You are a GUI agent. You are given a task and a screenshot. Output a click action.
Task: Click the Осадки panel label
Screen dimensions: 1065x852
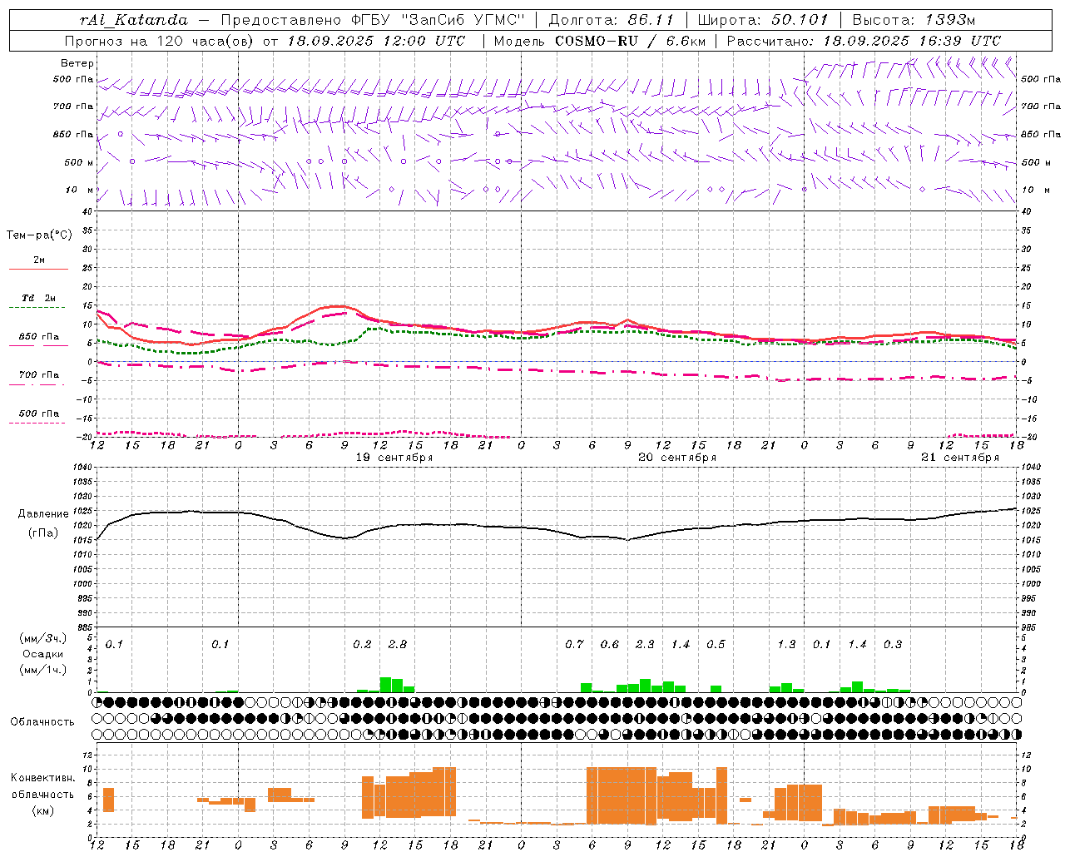click(x=43, y=654)
